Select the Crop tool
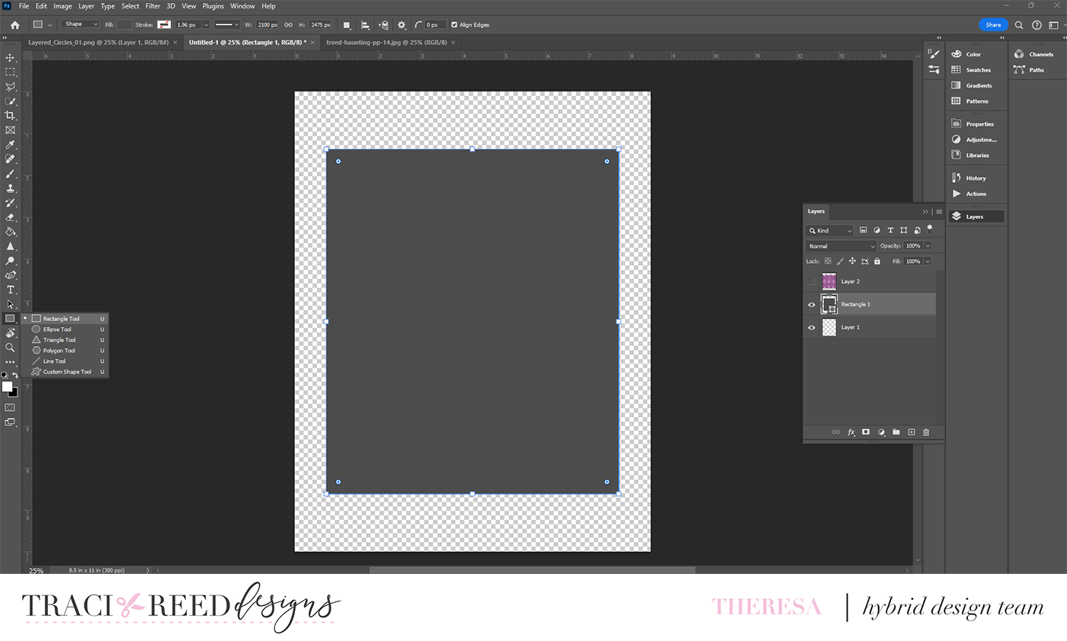 coord(11,115)
